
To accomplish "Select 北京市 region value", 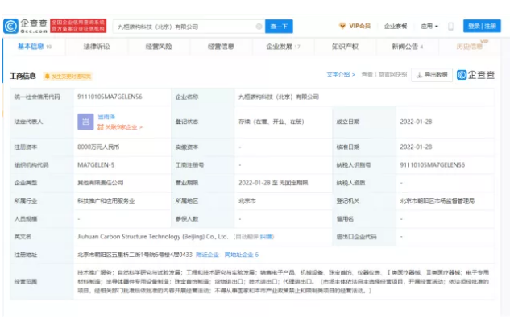I will coord(247,201).
